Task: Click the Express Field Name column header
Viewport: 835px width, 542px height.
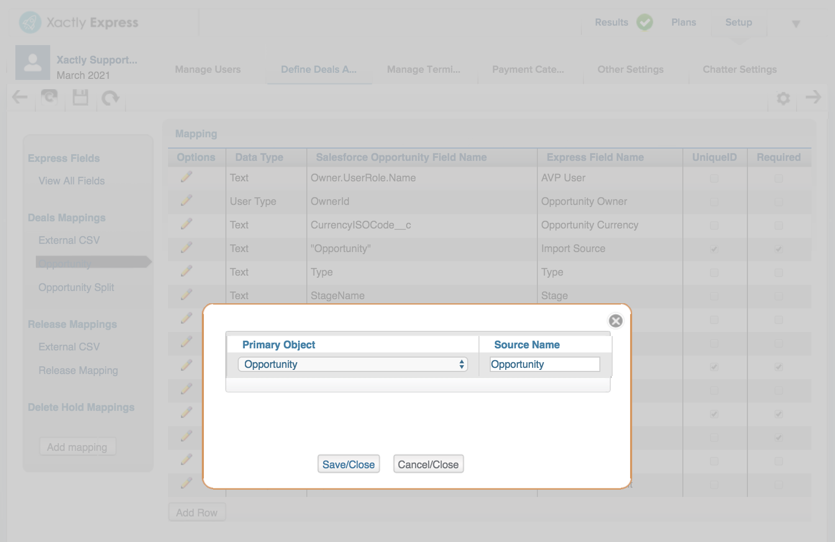Action: pyautogui.click(x=595, y=157)
